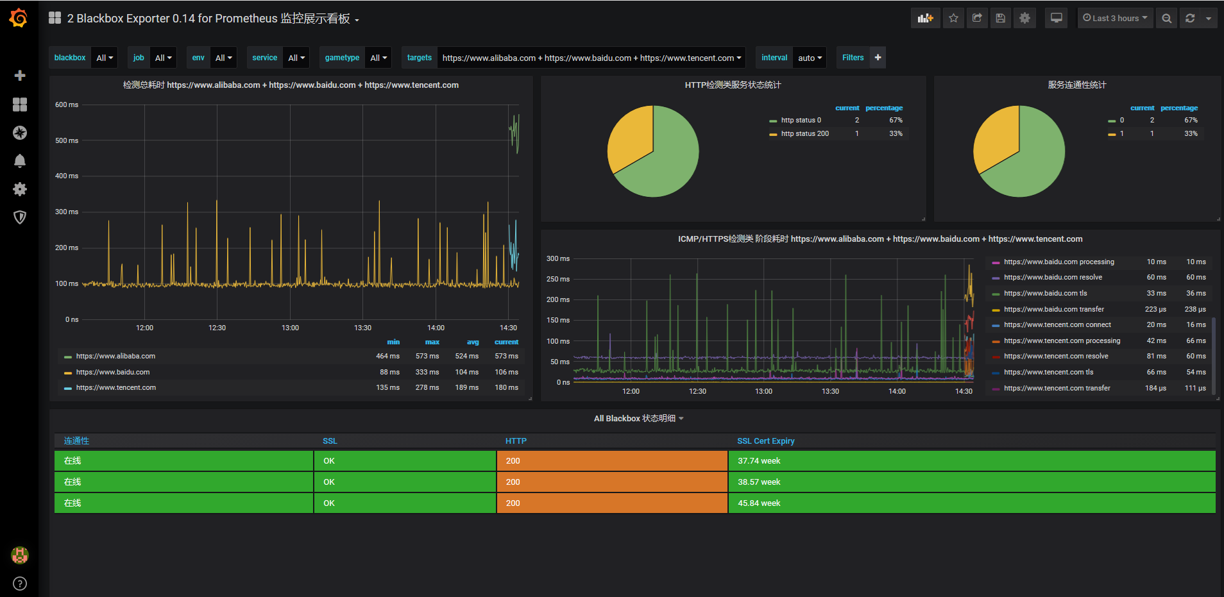
Task: Open the blackbox variable All dropdown
Action: (x=105, y=58)
